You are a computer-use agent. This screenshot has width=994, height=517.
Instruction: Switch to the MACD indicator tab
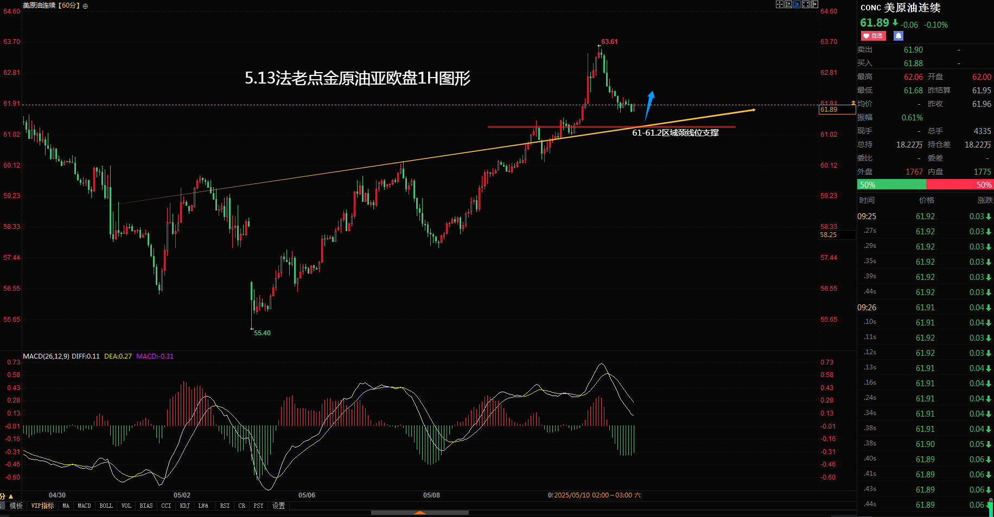(85, 506)
